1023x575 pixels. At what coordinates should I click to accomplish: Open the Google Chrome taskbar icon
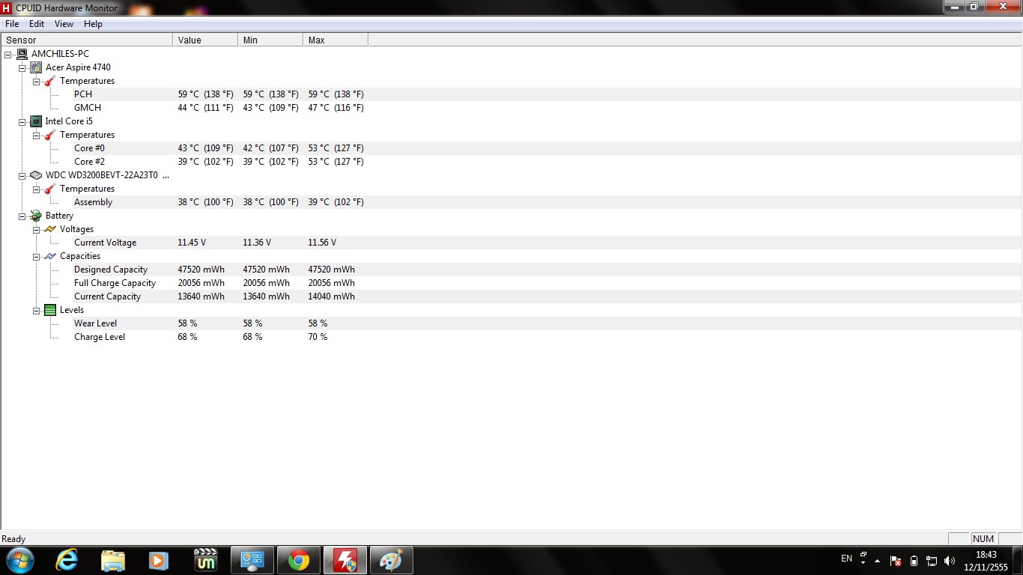(298, 560)
